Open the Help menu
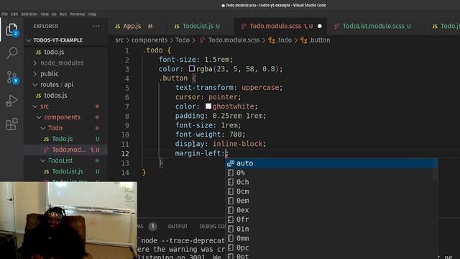This screenshot has height=259, width=460. click(93, 14)
